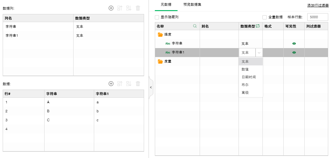The width and height of the screenshot is (330, 158).
Task: Toggle visibility eye for 字符串1 row
Action: tap(294, 53)
